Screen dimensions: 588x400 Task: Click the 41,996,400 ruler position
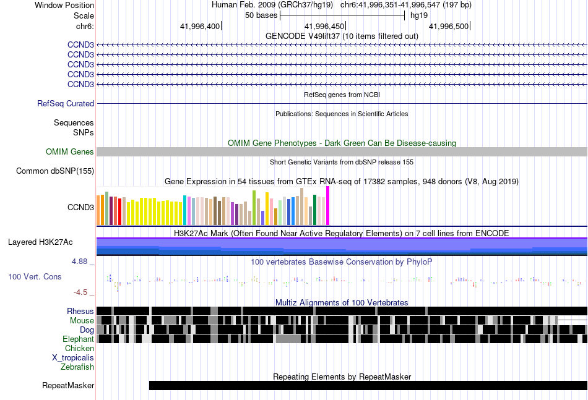(x=200, y=26)
